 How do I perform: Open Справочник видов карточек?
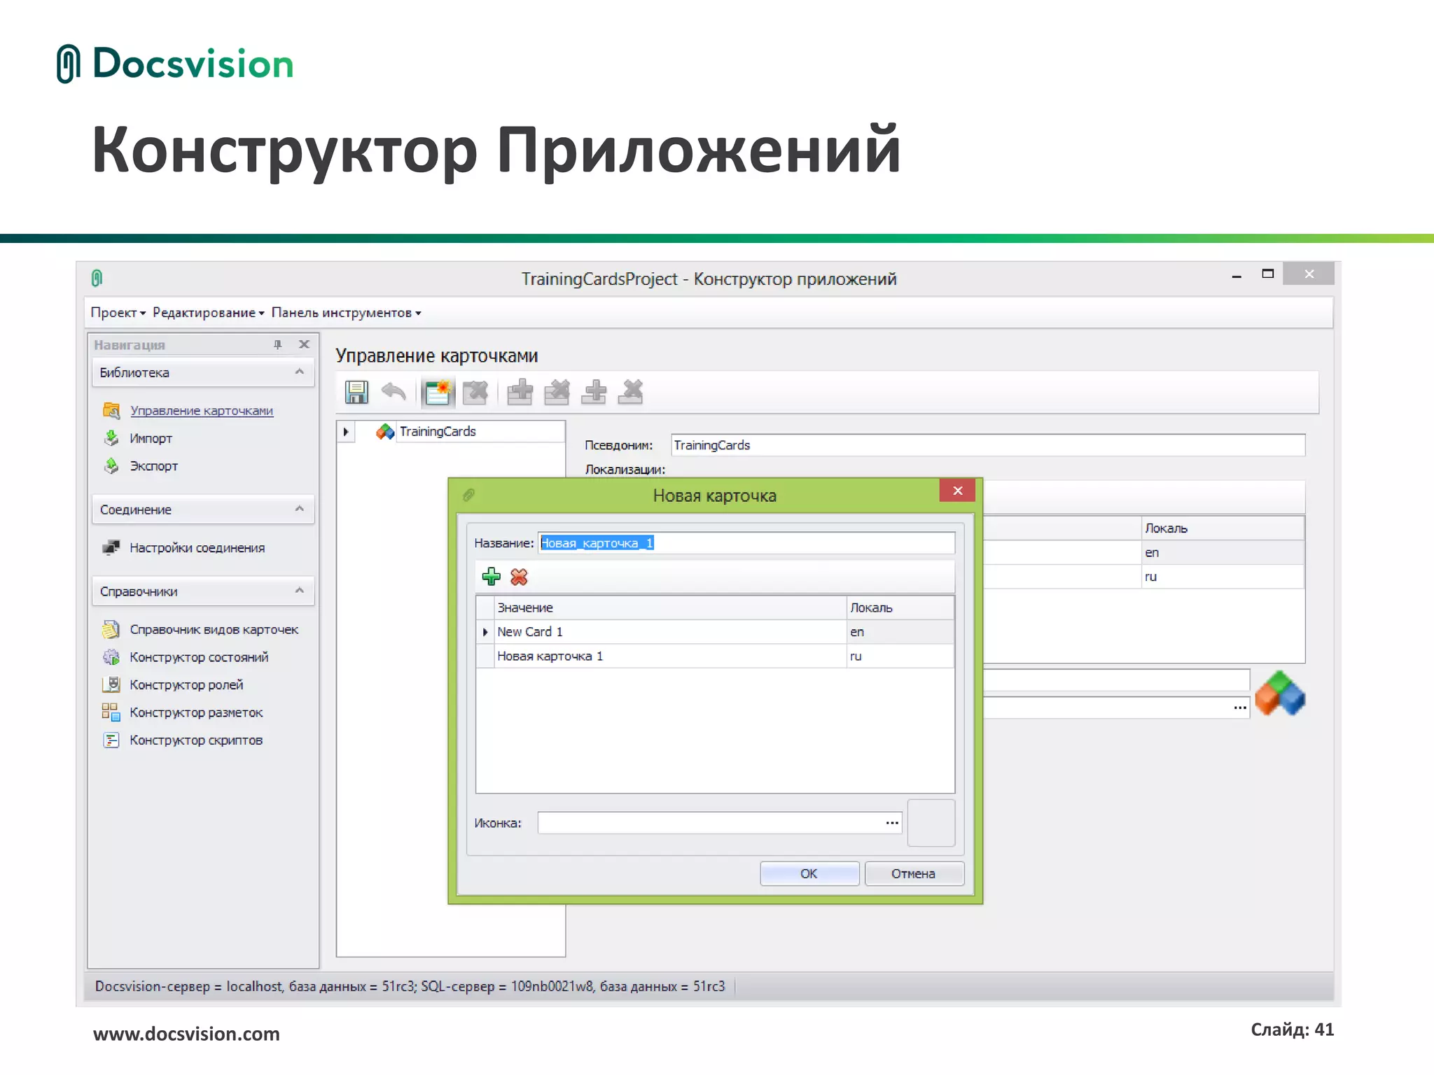214,630
